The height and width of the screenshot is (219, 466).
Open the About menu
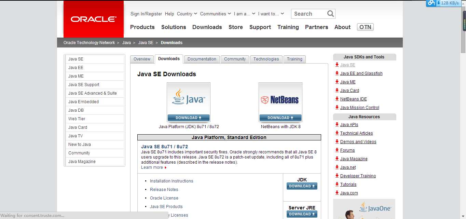coord(342,27)
